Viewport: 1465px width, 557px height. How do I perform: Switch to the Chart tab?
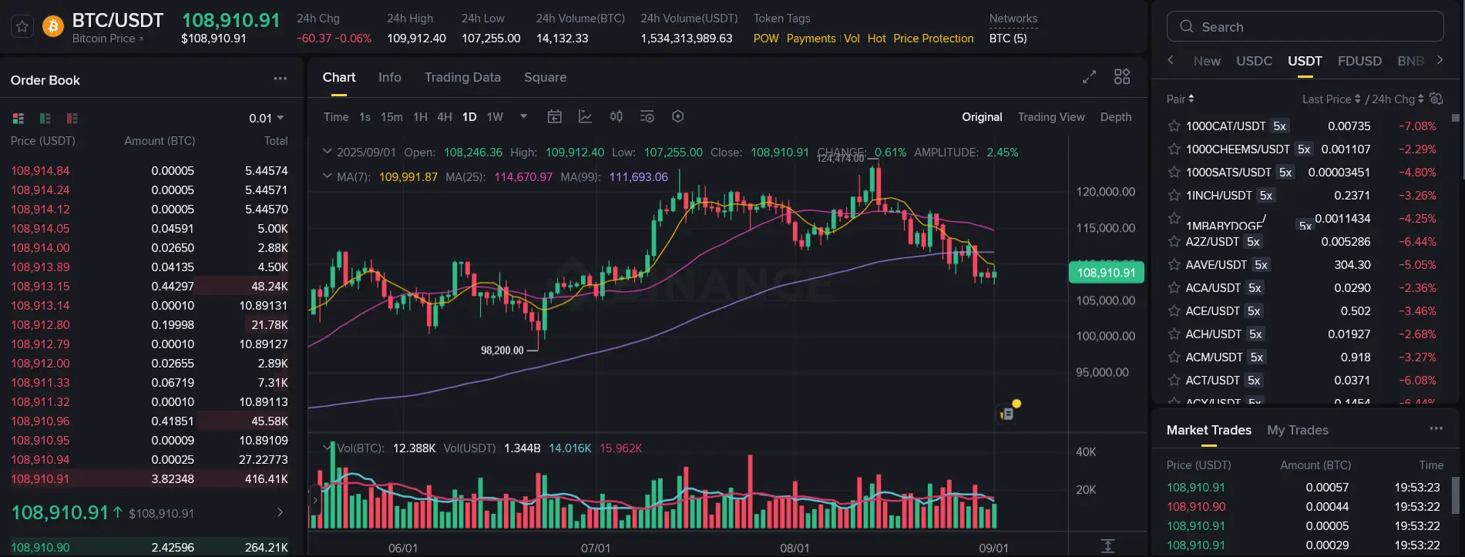coord(339,77)
